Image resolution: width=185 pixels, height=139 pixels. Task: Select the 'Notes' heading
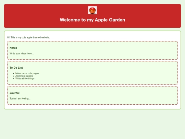click(x=13, y=48)
